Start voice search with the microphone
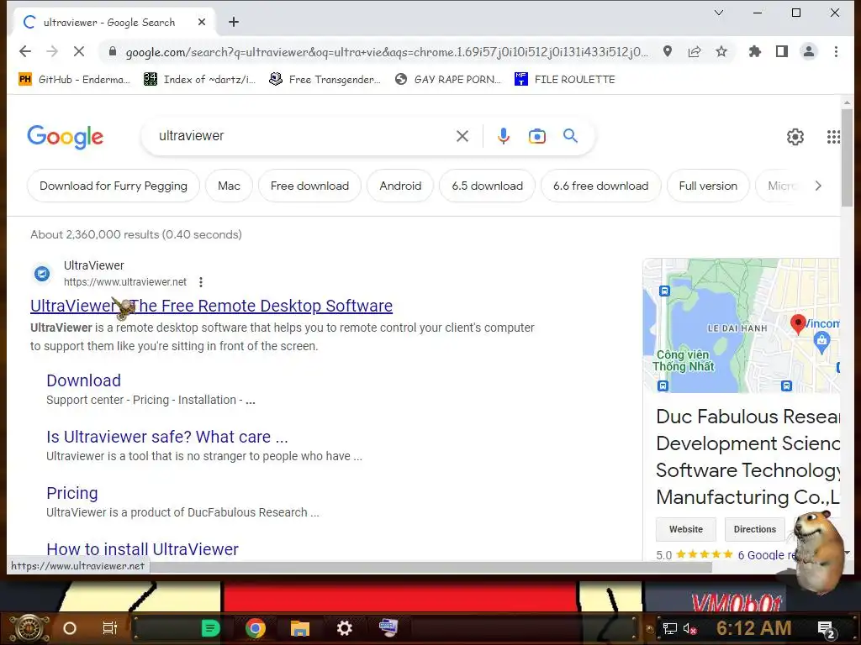The image size is (861, 645). (x=503, y=136)
